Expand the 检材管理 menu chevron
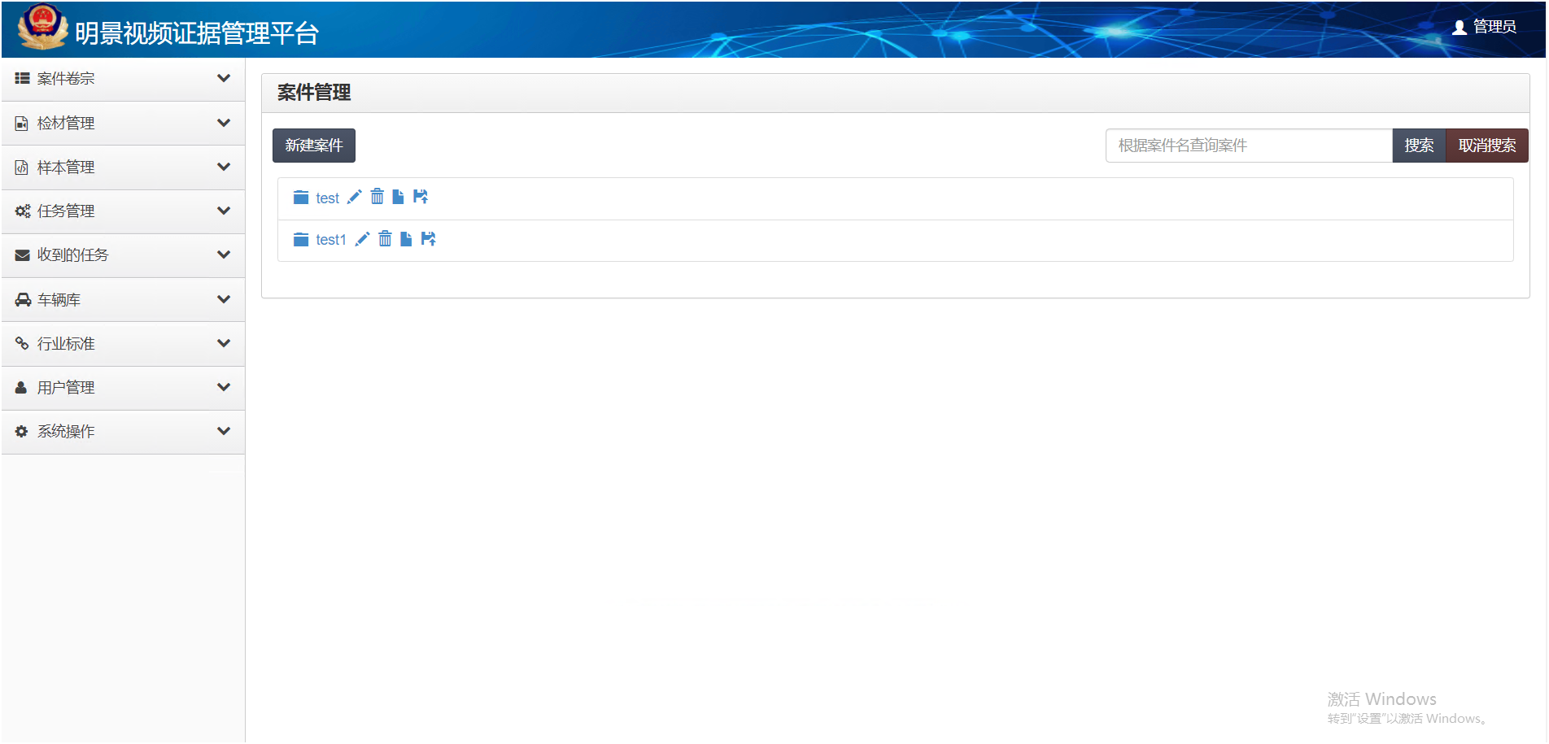The image size is (1549, 744). tap(224, 123)
